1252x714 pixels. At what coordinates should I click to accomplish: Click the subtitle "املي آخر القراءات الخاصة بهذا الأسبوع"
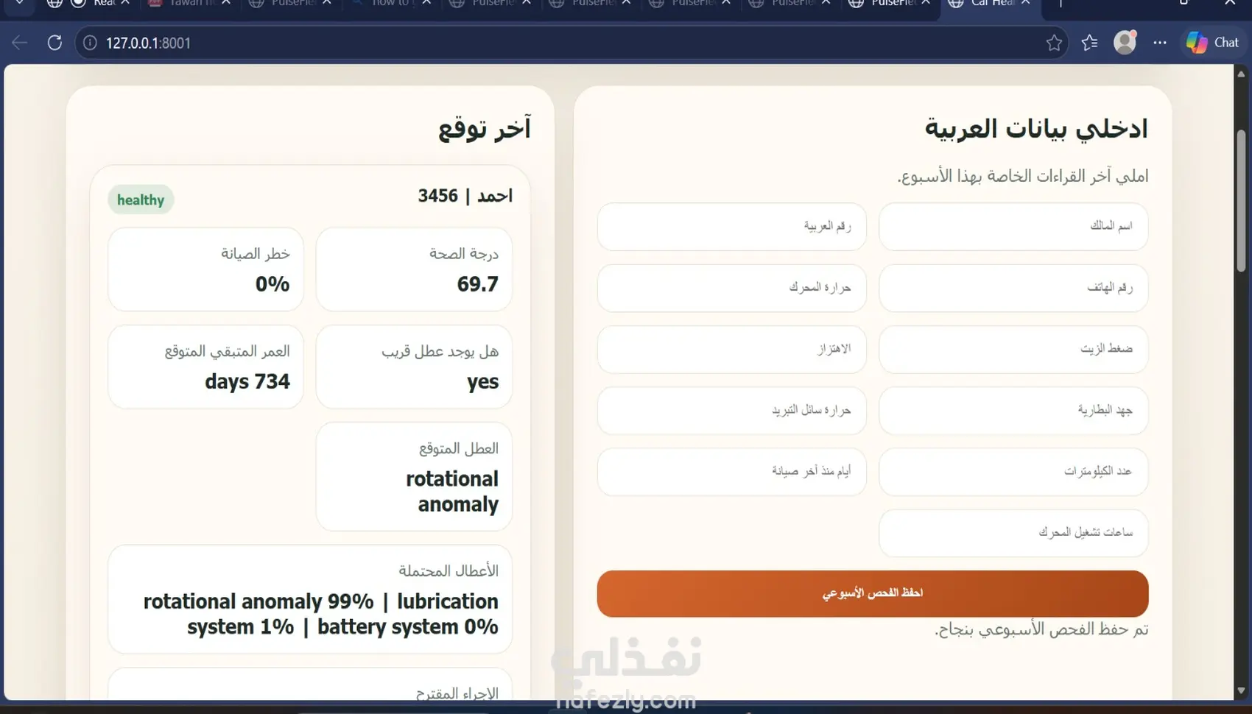pos(1023,177)
